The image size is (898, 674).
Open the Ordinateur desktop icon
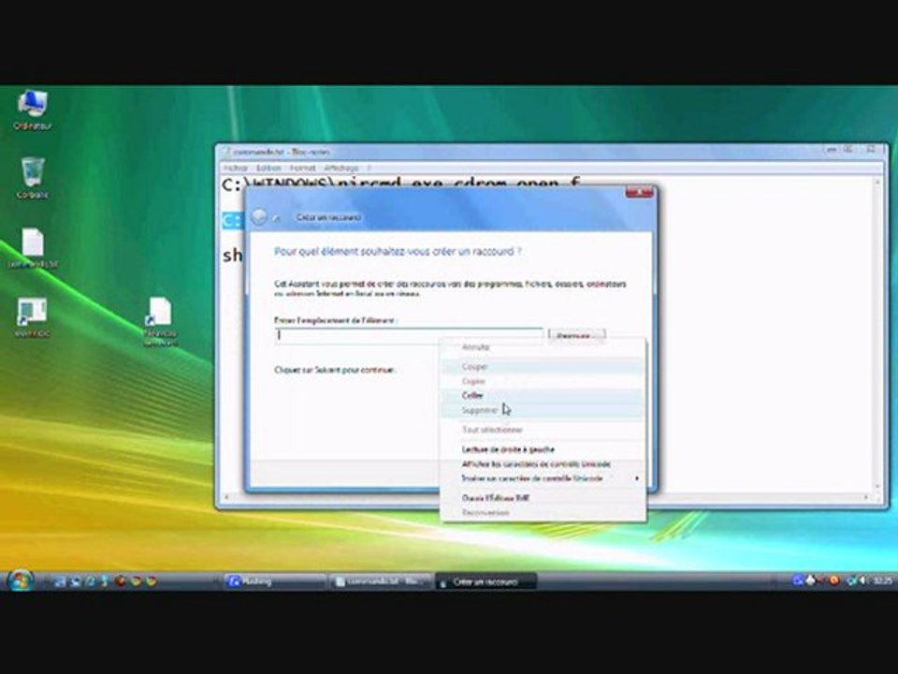tap(32, 109)
